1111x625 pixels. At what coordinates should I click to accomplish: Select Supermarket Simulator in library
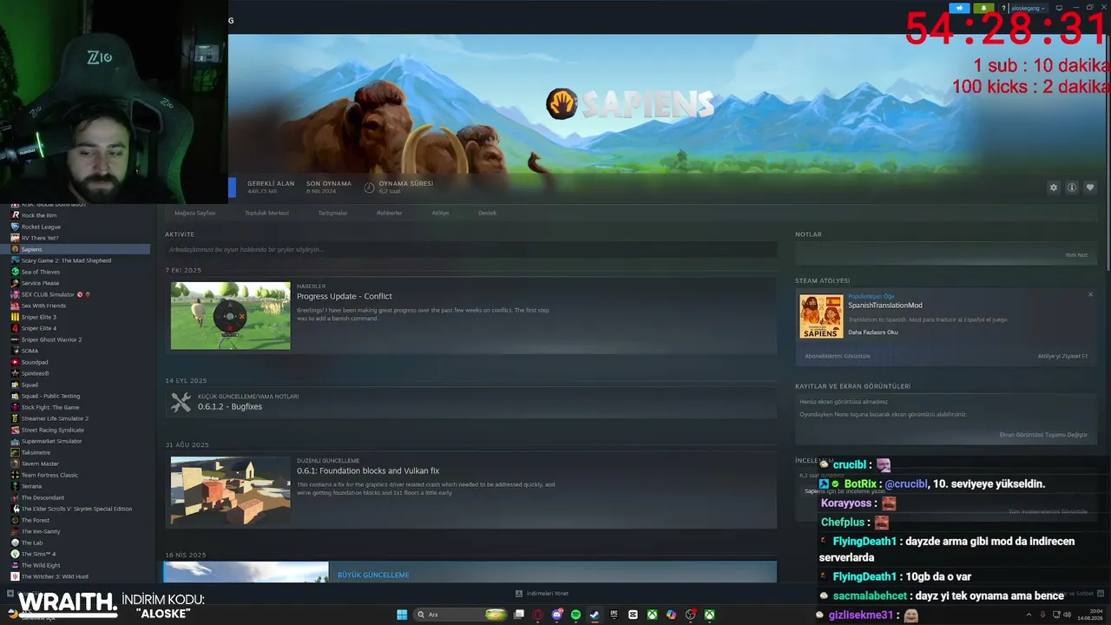52,441
